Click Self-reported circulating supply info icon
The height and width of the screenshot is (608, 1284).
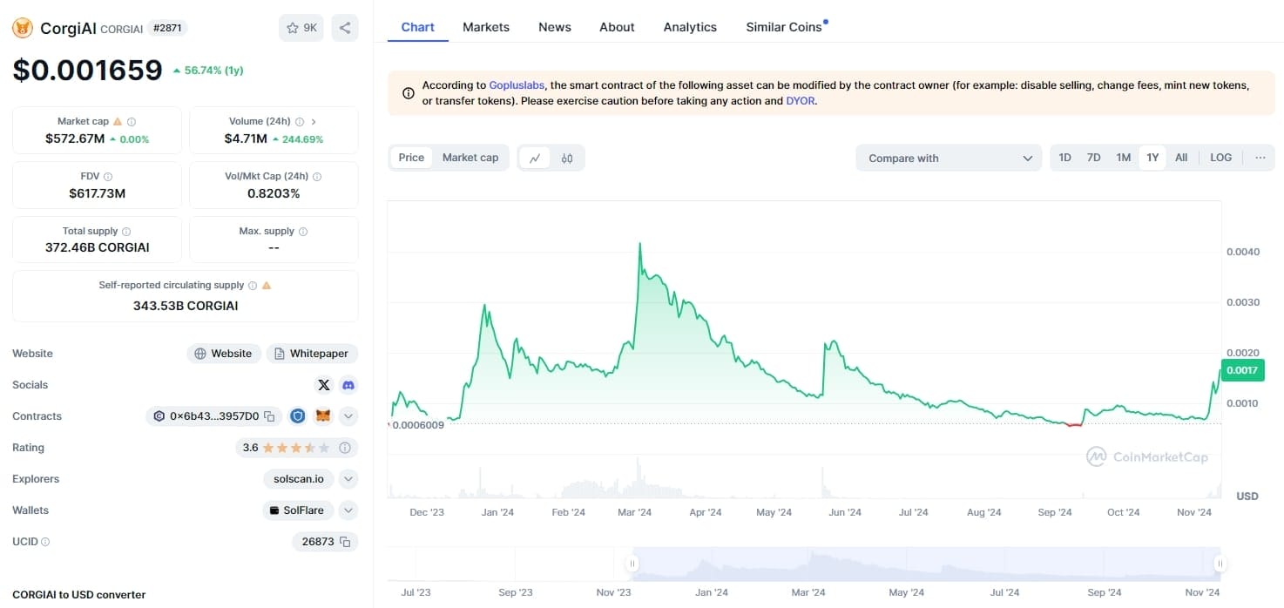point(253,286)
